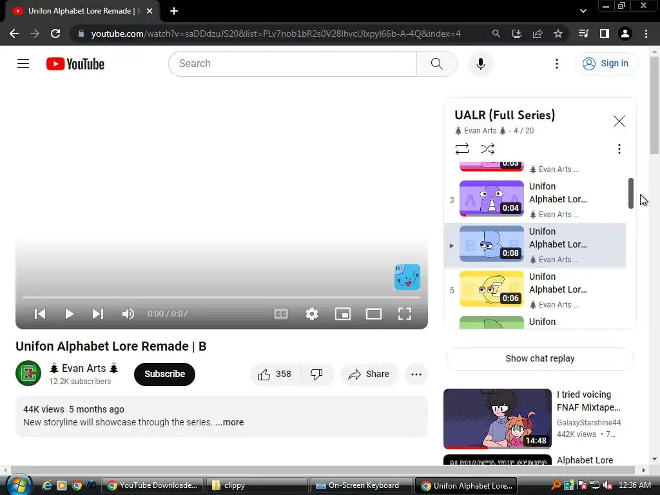This screenshot has width=660, height=495.
Task: Dislike this video
Action: 317,374
